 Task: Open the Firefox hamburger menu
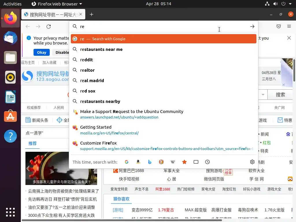[x=289, y=26]
